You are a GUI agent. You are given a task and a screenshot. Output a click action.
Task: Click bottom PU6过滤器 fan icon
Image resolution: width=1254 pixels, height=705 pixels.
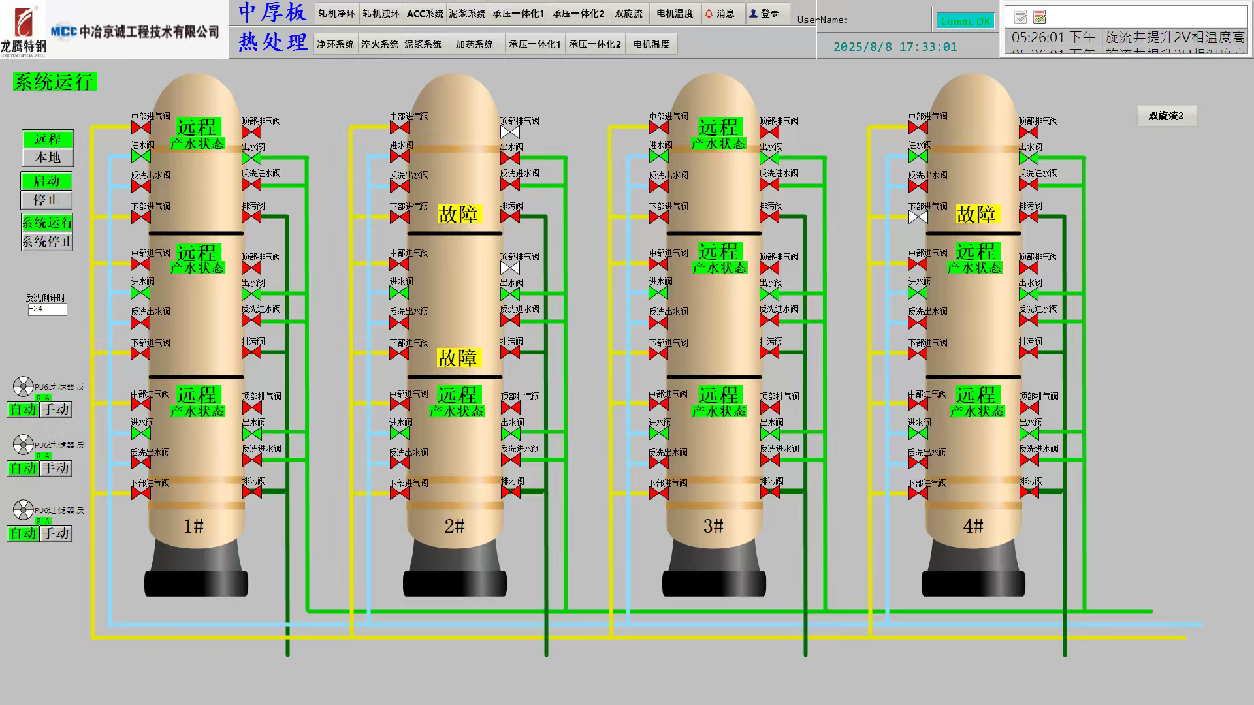coord(23,509)
